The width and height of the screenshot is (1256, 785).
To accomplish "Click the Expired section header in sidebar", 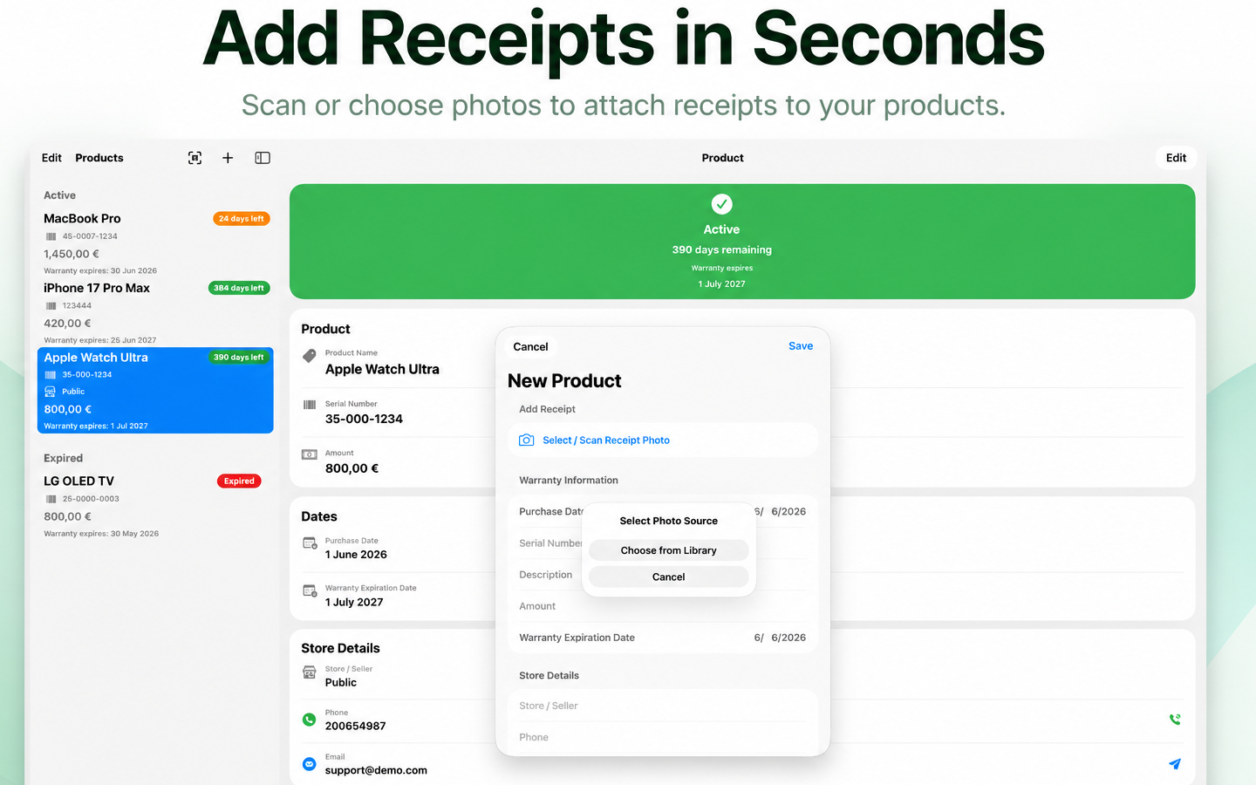I will (63, 458).
